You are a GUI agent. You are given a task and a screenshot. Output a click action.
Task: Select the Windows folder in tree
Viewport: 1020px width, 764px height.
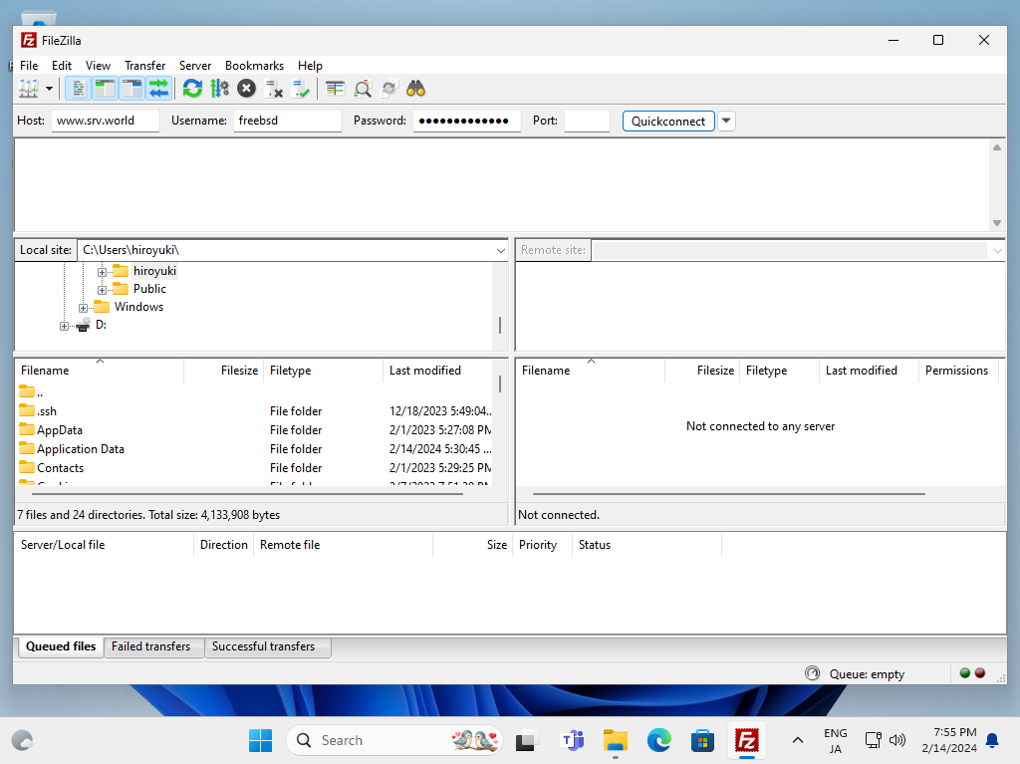(x=137, y=307)
